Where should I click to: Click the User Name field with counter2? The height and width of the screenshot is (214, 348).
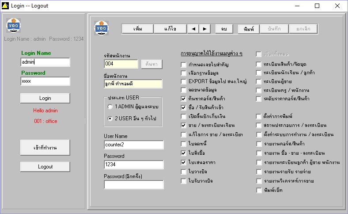click(134, 145)
